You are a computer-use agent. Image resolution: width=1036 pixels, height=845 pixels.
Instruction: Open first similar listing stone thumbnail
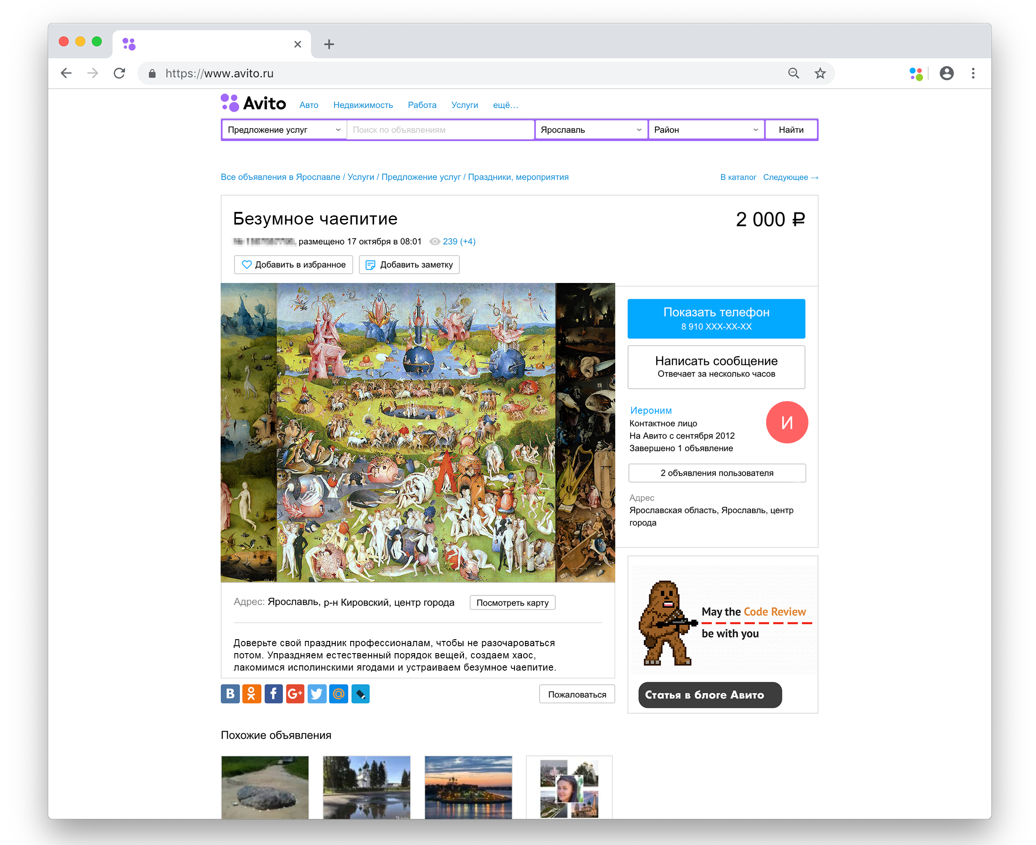pos(265,787)
